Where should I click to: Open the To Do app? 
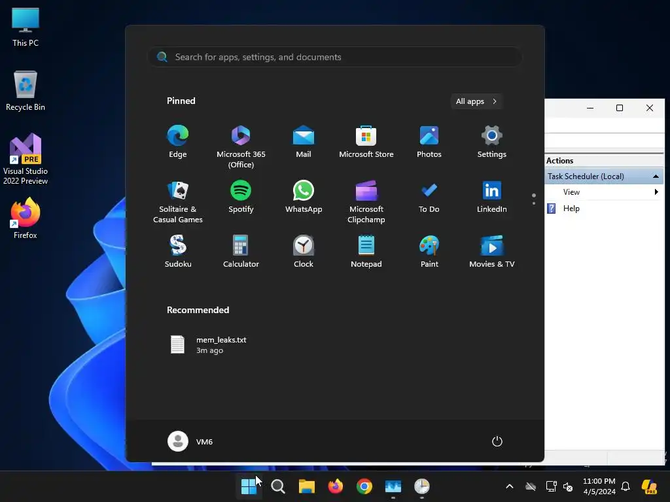pos(429,197)
